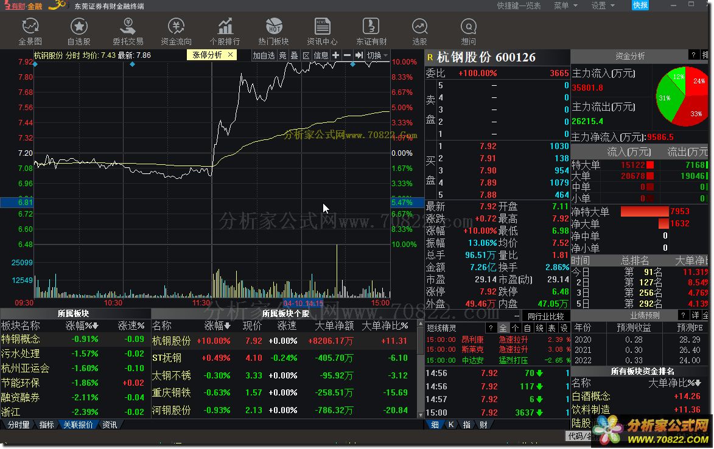
Task: Open 设 settings in 短线精灵
Action: (x=564, y=328)
